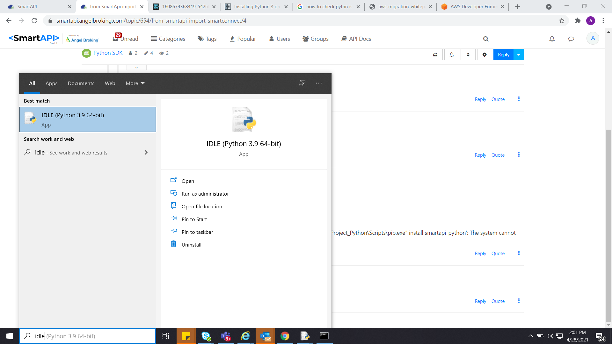612x344 pixels.
Task: Open the Groups page
Action: coord(316,39)
